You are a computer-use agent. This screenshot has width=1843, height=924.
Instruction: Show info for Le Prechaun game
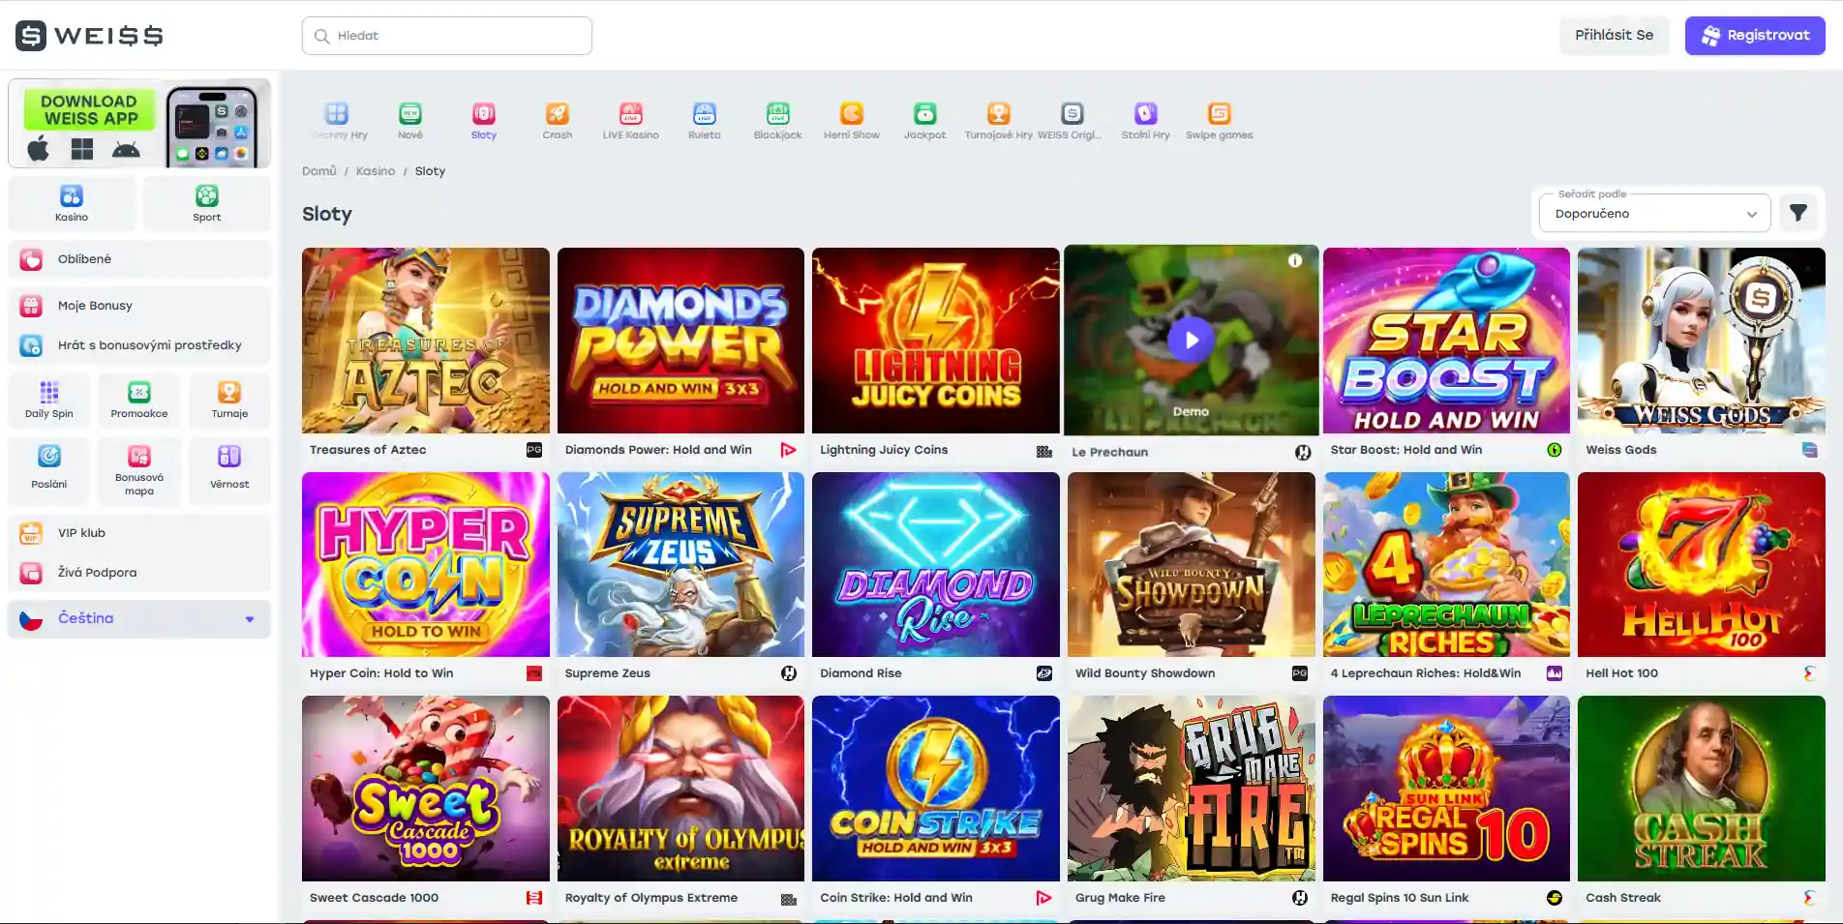click(x=1295, y=260)
